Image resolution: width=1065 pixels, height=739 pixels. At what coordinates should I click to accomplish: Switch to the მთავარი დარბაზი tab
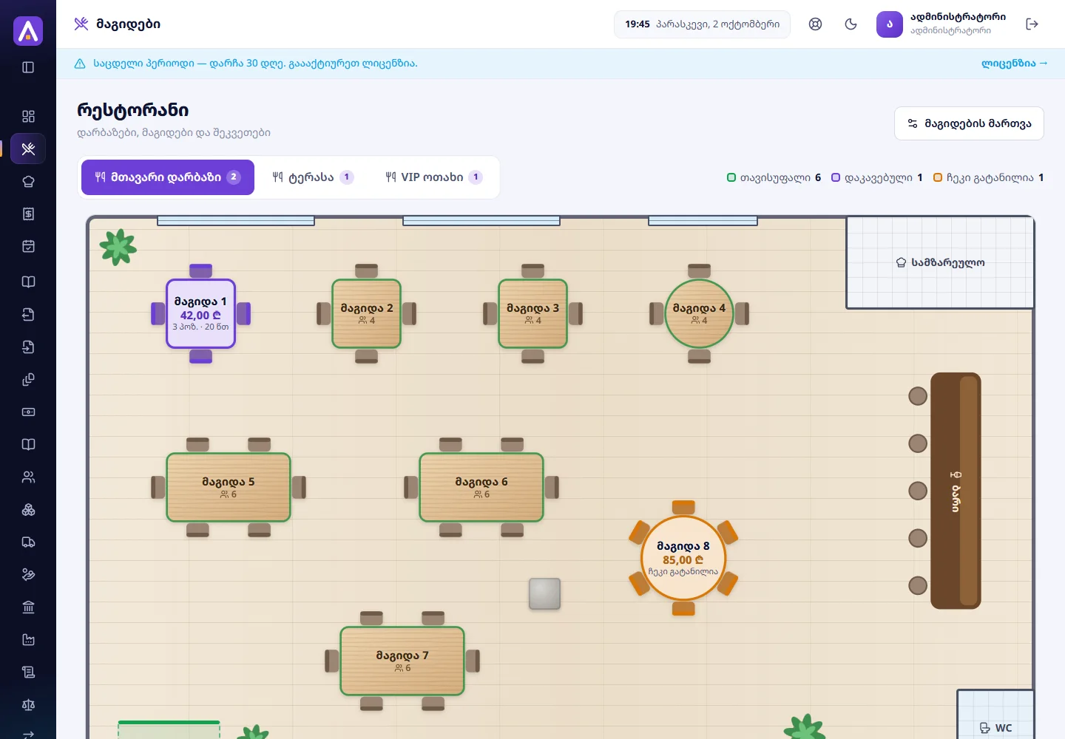click(x=168, y=177)
